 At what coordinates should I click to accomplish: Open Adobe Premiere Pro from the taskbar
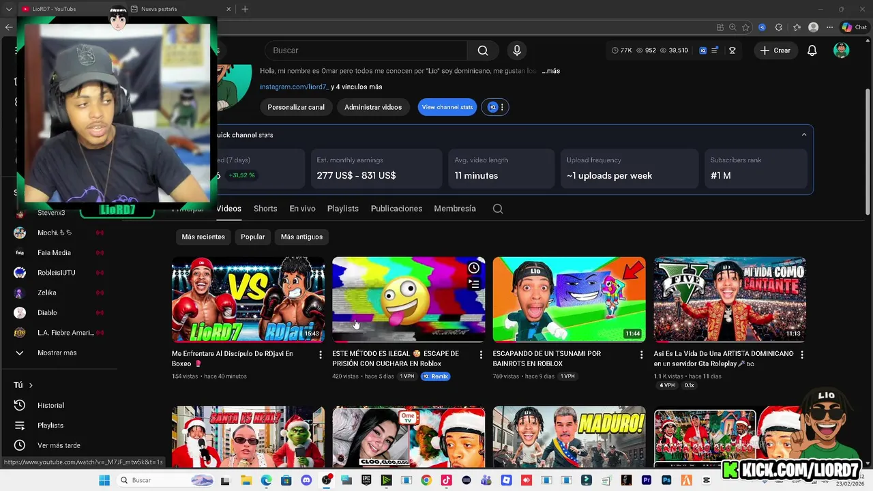tap(647, 480)
